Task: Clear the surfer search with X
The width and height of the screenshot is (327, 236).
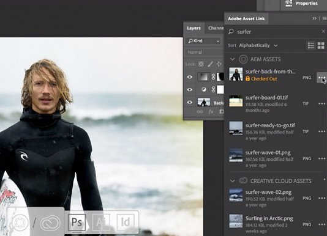Action: tap(323, 31)
